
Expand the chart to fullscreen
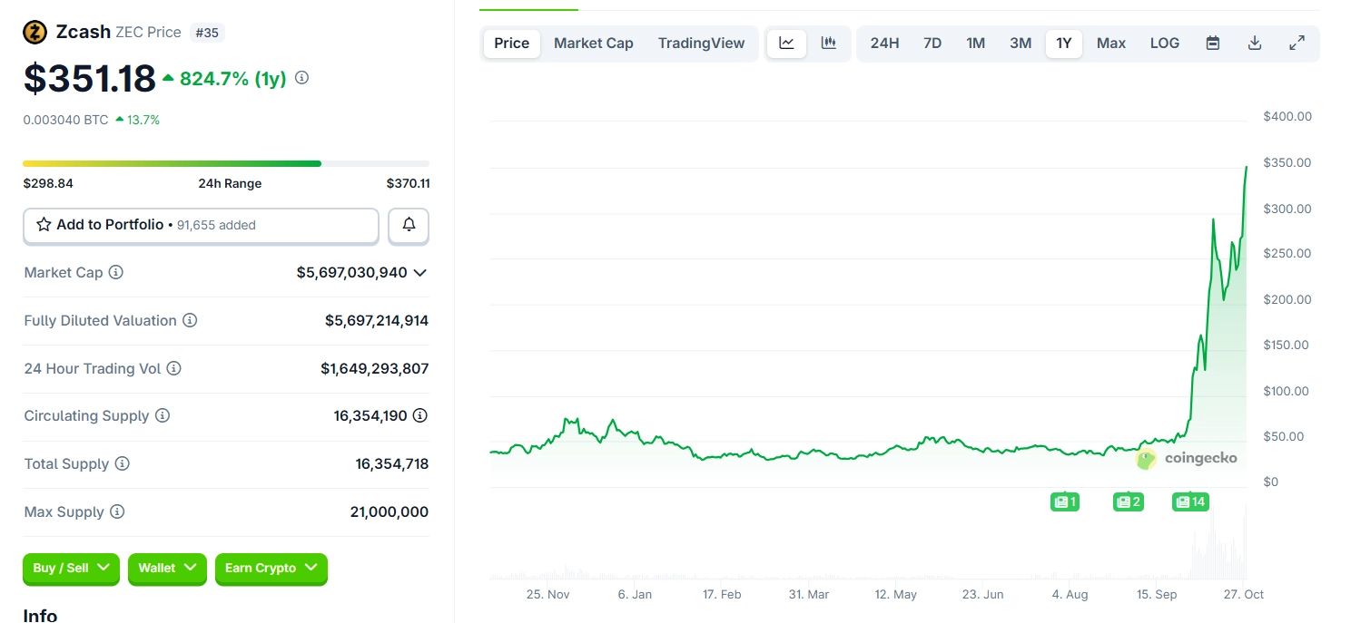pyautogui.click(x=1297, y=44)
